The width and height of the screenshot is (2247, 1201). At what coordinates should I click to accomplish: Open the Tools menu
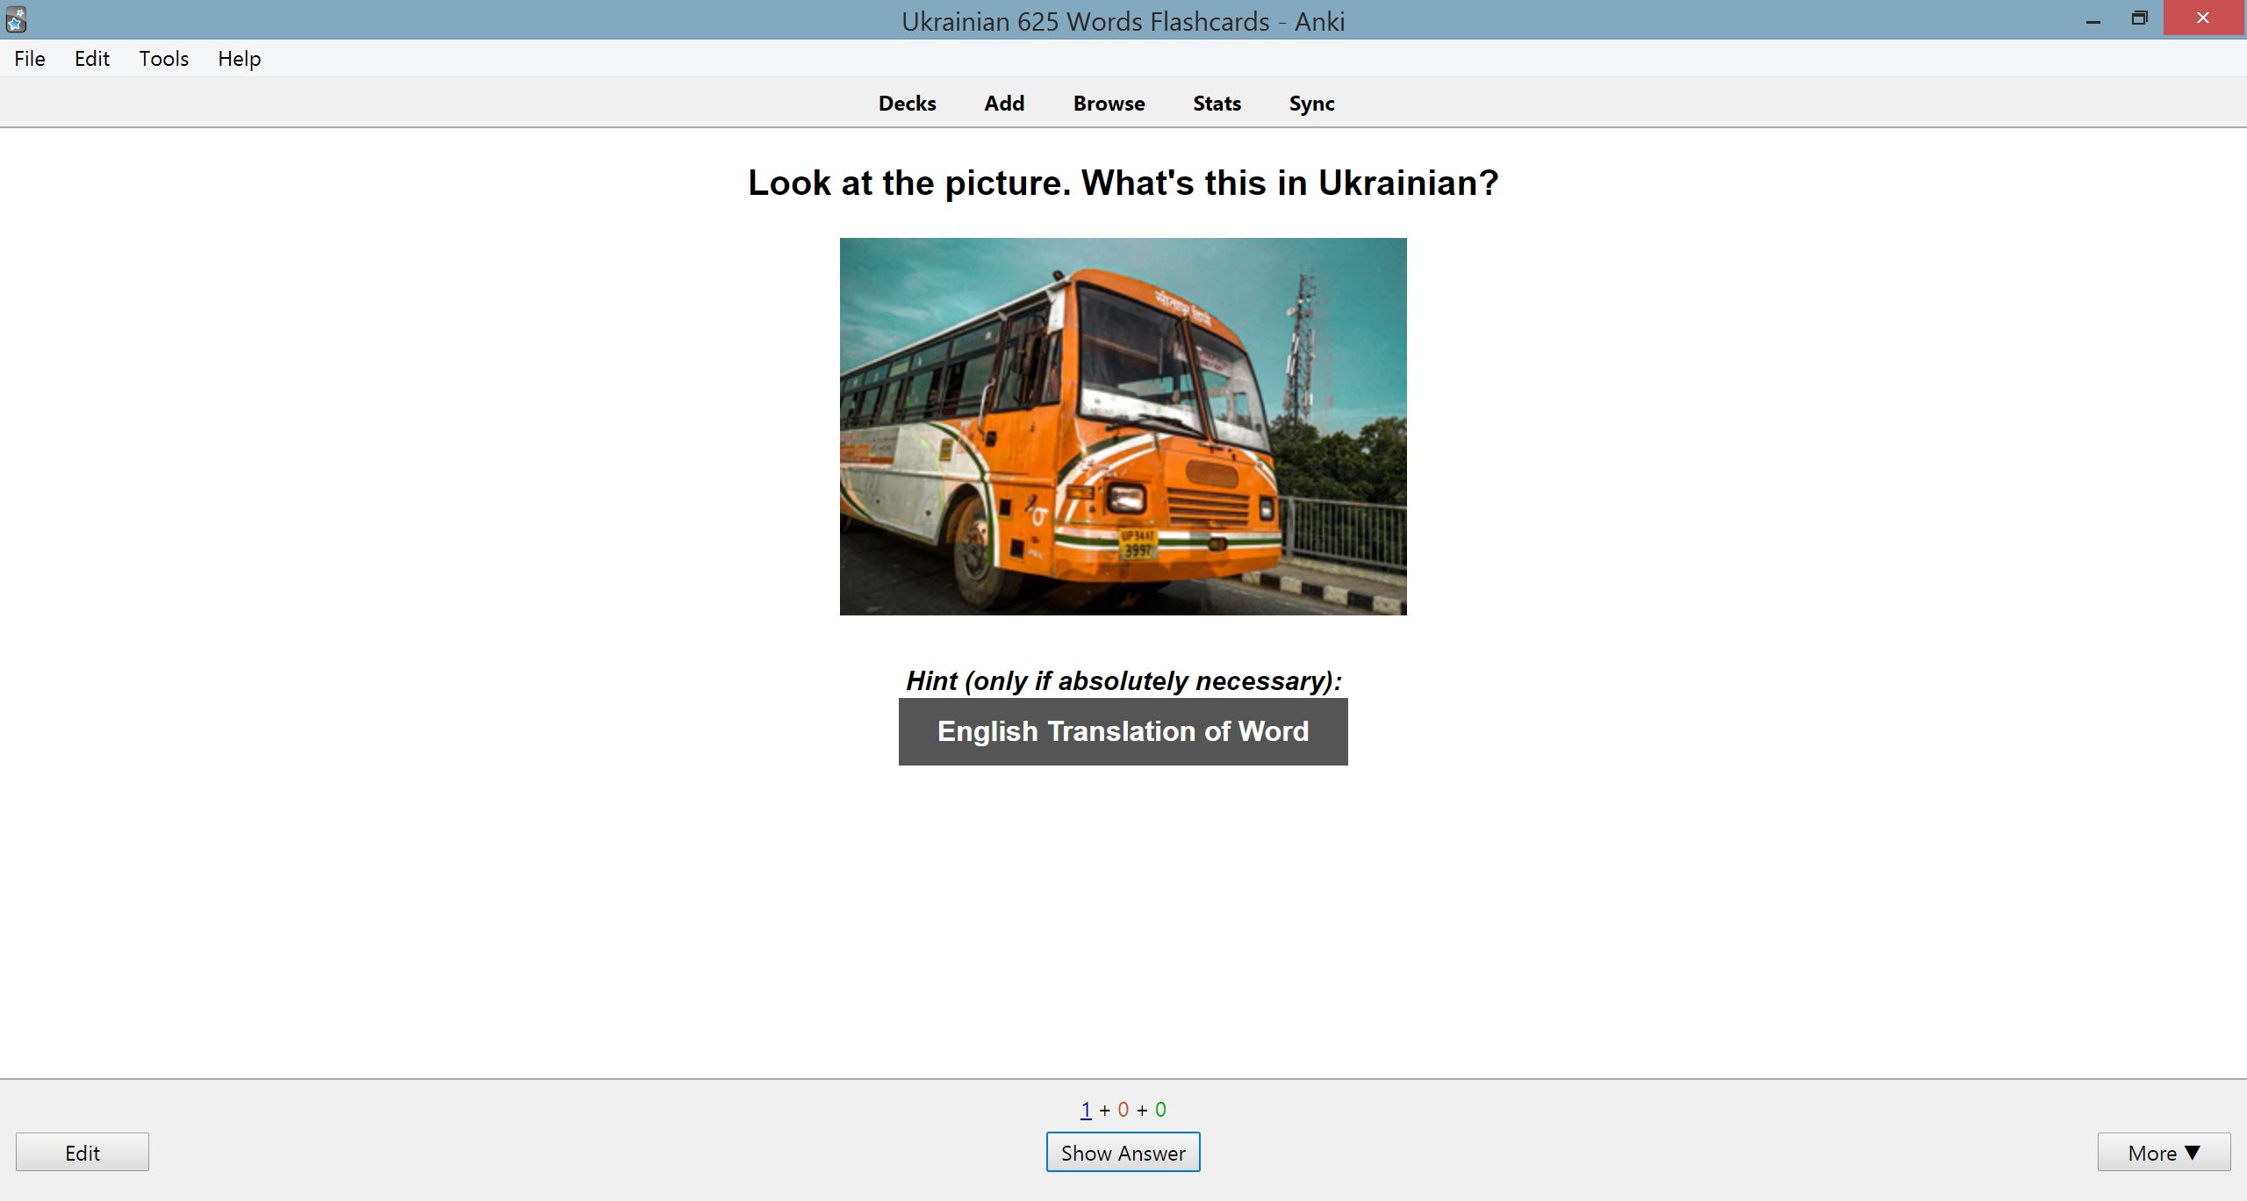[x=164, y=59]
